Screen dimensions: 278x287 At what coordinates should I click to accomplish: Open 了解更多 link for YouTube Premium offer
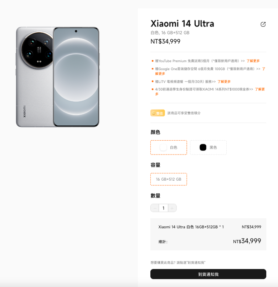pyautogui.click(x=253, y=61)
